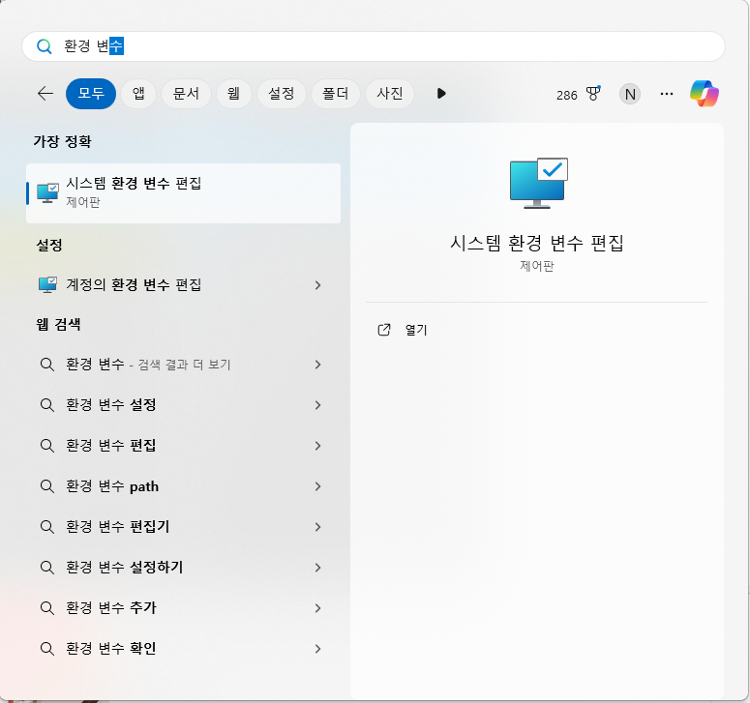The image size is (750, 703).
Task: Open the 시스템 환경 변수 편집 best match result
Action: coord(183,193)
